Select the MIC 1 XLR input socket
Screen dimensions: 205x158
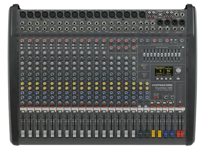pyautogui.click(x=23, y=14)
